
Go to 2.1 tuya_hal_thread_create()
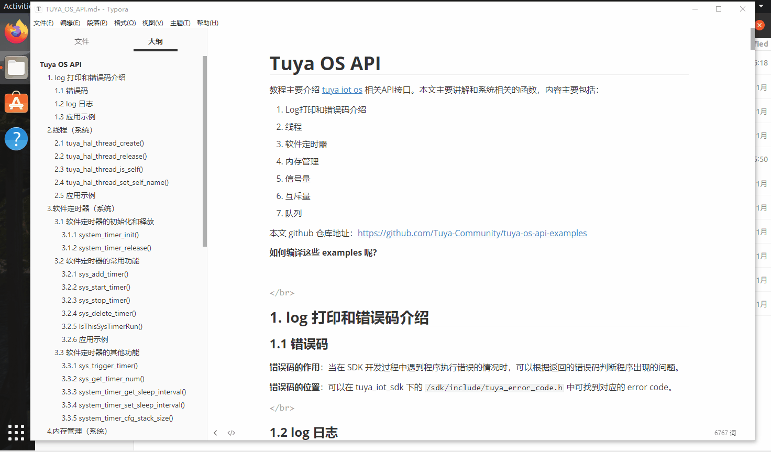point(99,143)
